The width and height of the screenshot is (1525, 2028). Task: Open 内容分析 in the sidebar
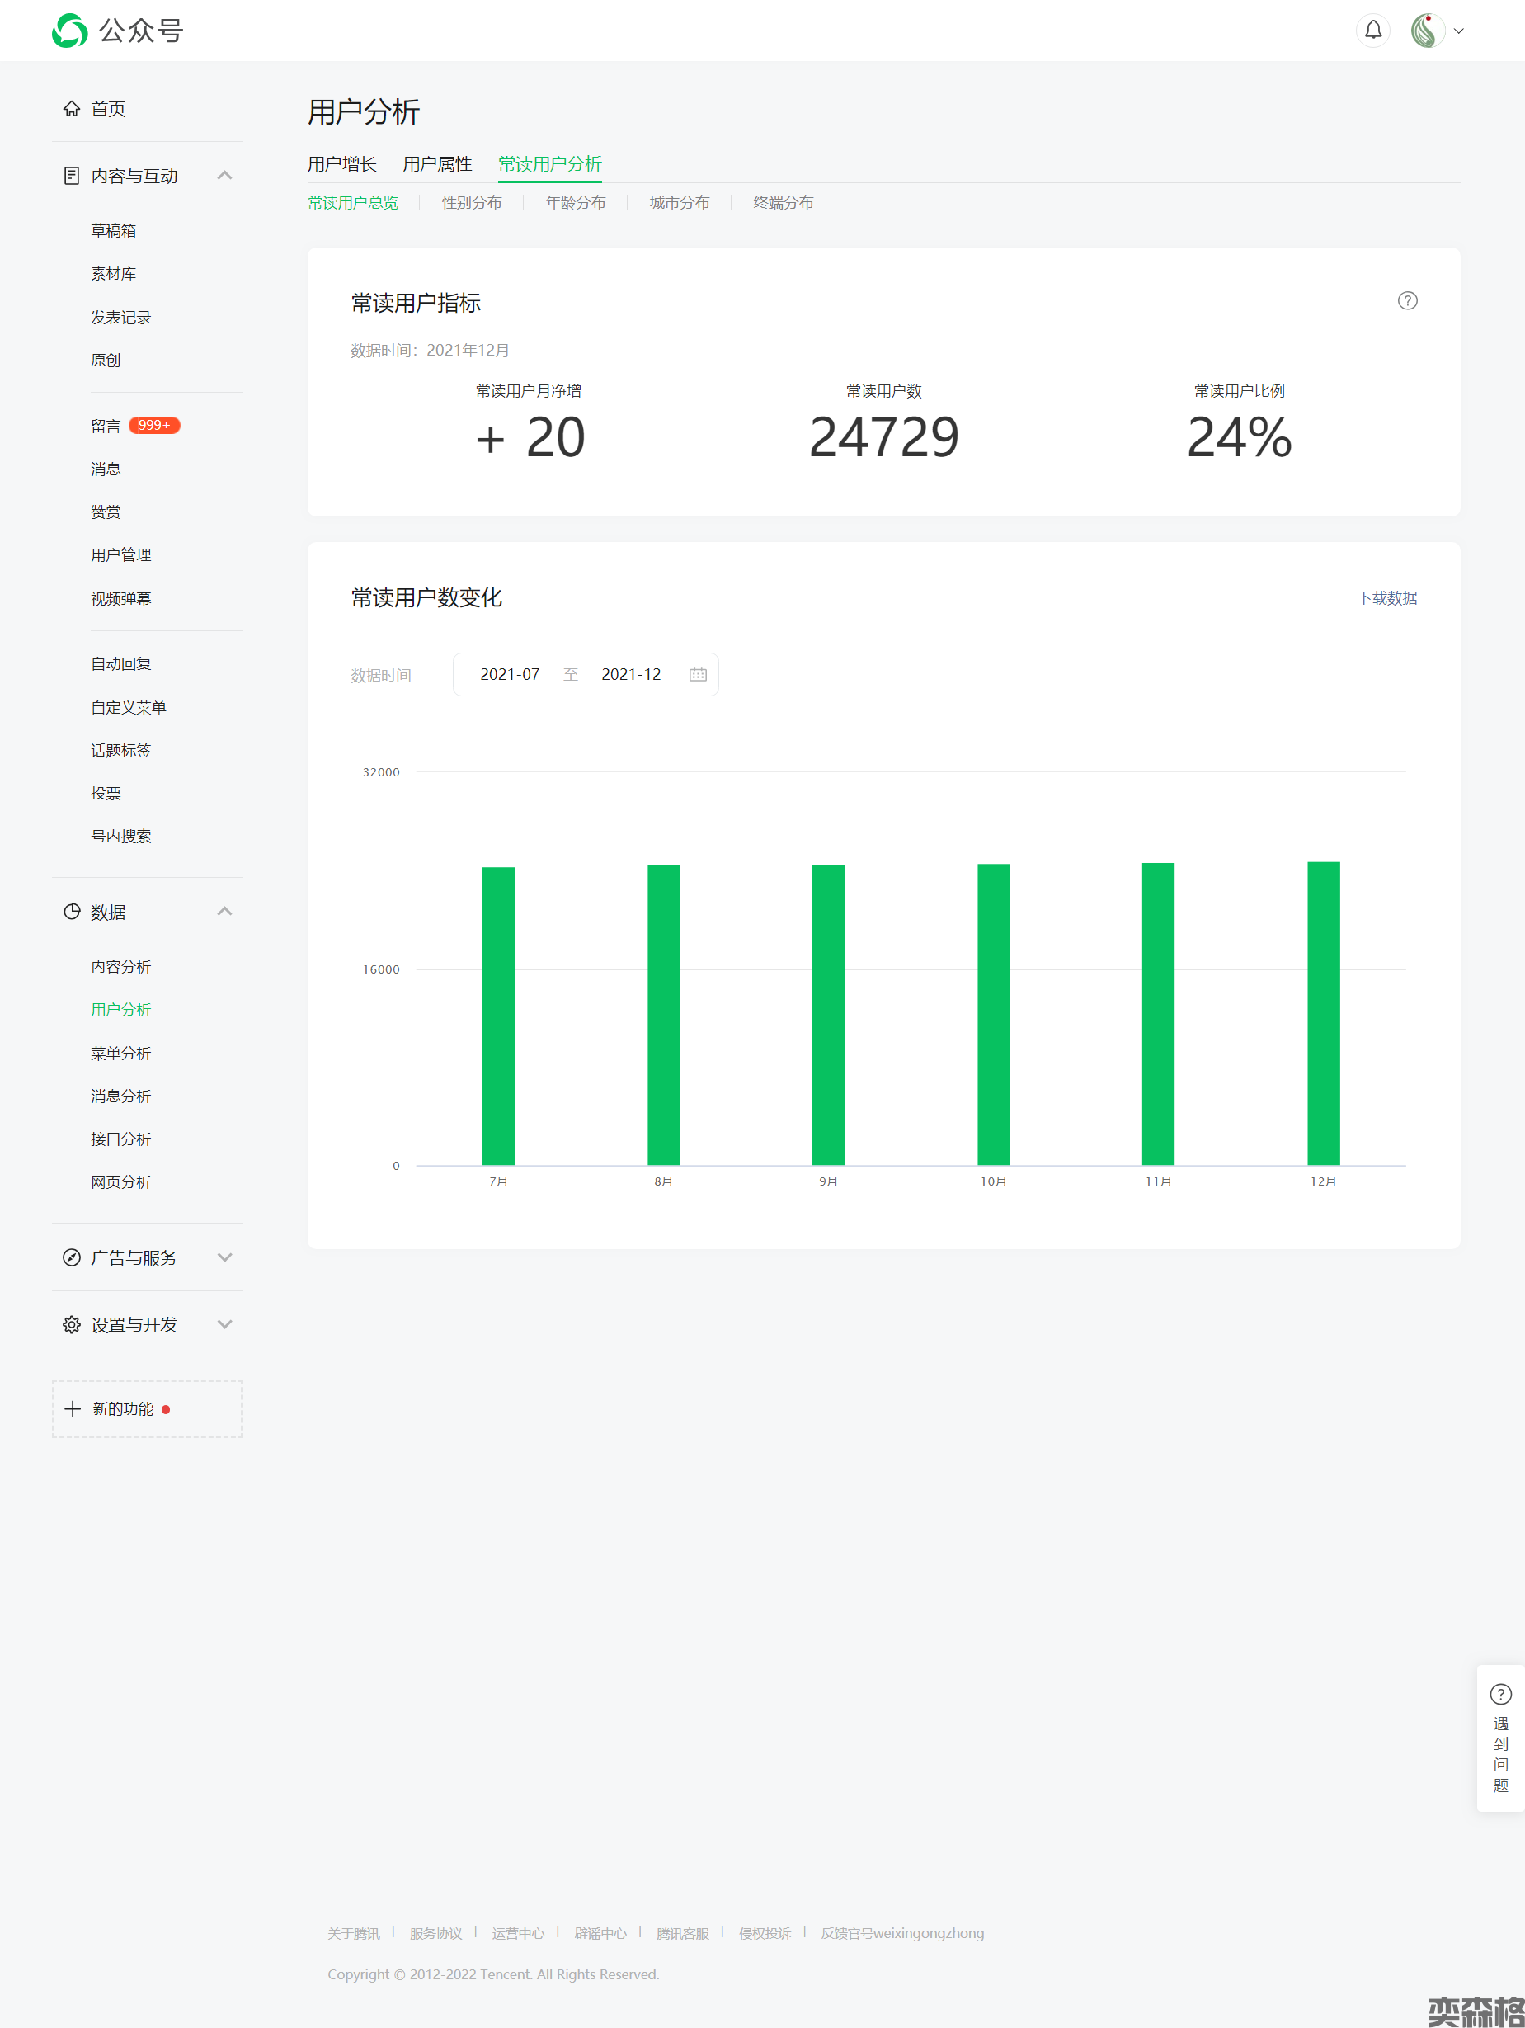pyautogui.click(x=121, y=966)
